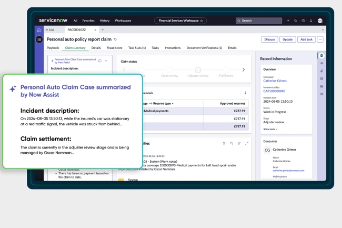Viewport: 342px width, 228px height.
Task: Close the PAC0001022 tab
Action: [x=95, y=29]
